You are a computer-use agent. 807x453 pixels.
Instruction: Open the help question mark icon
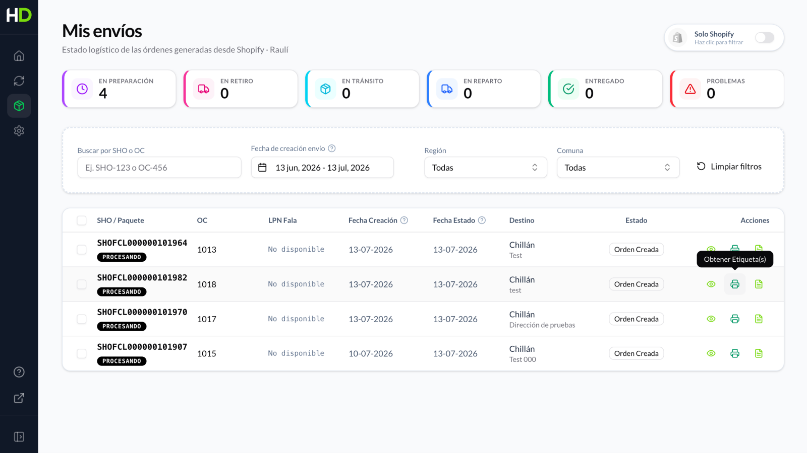coord(19,372)
